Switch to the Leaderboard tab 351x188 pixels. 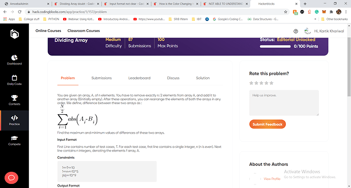click(139, 78)
